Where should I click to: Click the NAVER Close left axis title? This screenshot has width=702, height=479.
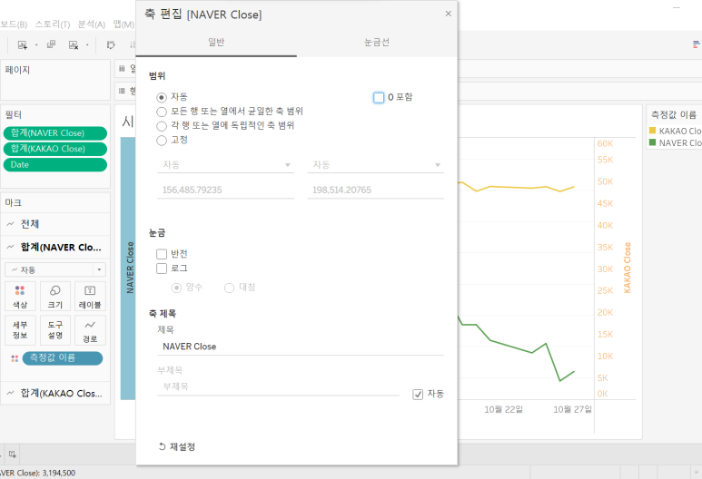tap(130, 268)
